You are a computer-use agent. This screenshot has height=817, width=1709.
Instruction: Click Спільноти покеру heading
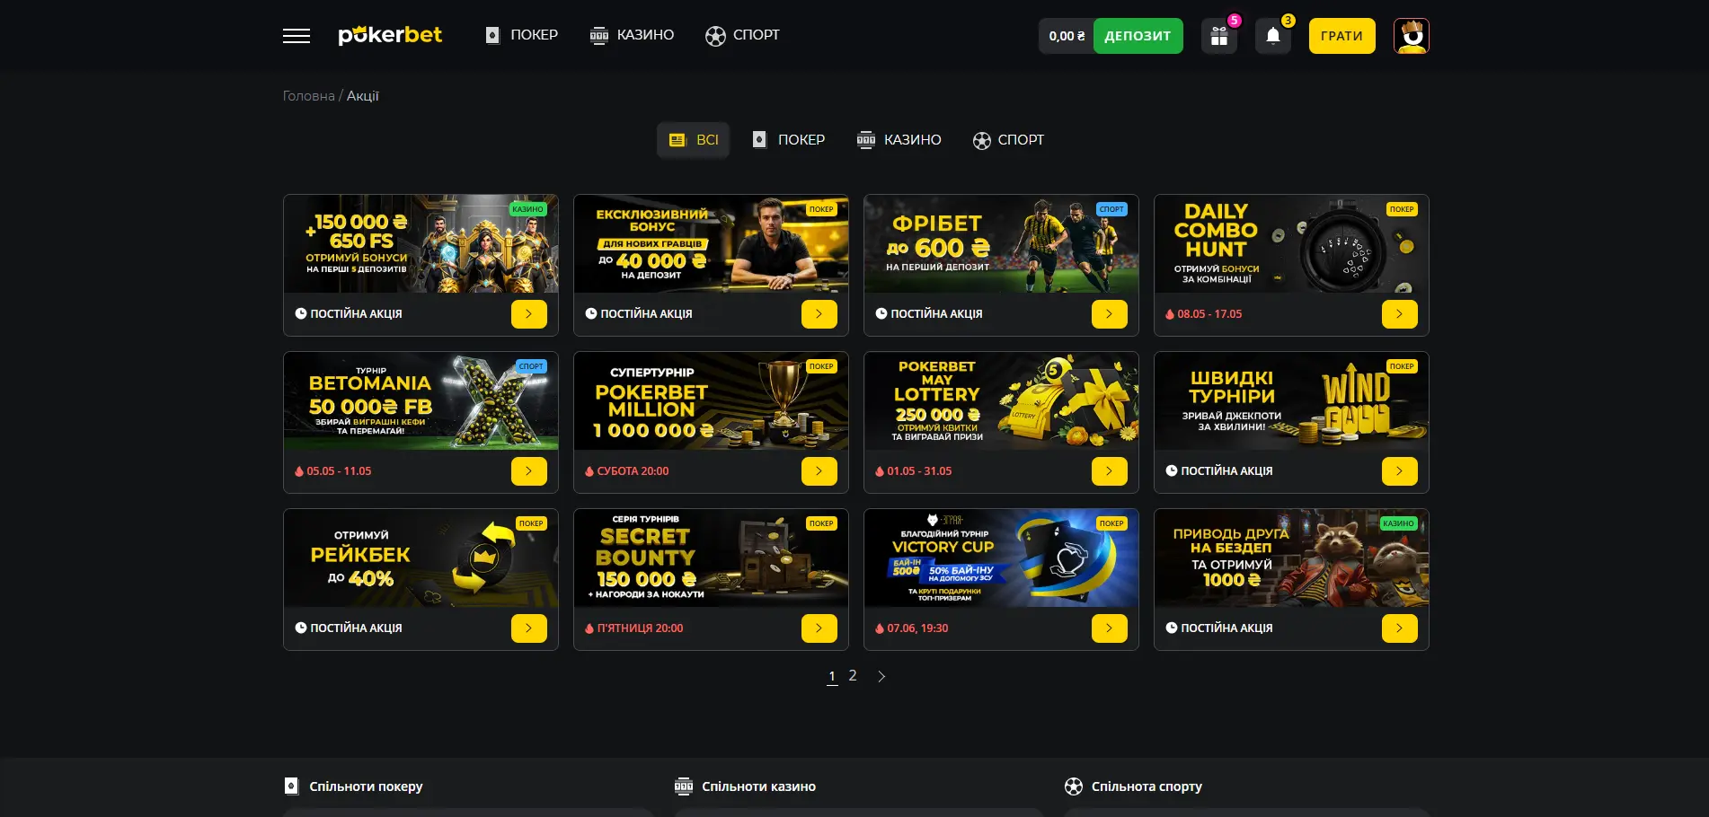[x=366, y=786]
